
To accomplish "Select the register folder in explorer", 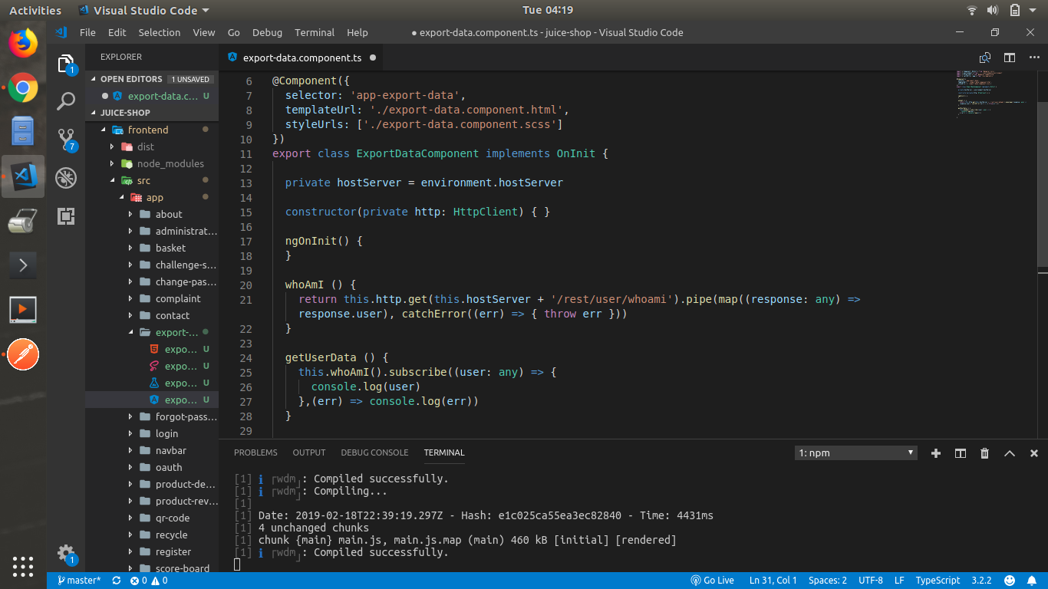I will 151,551.
